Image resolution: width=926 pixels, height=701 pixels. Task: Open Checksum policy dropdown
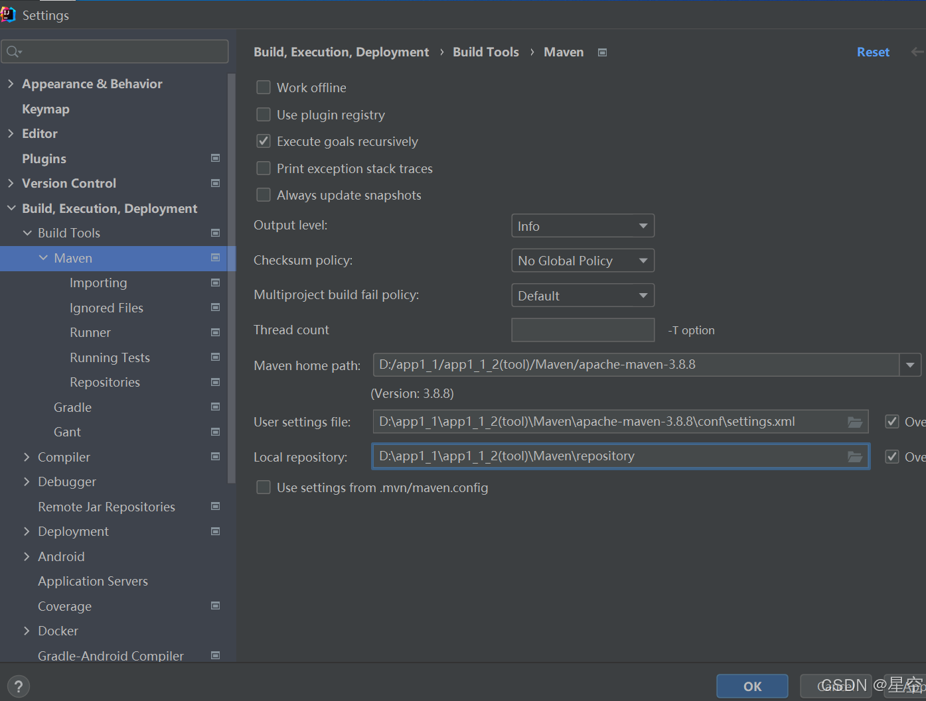coord(583,261)
